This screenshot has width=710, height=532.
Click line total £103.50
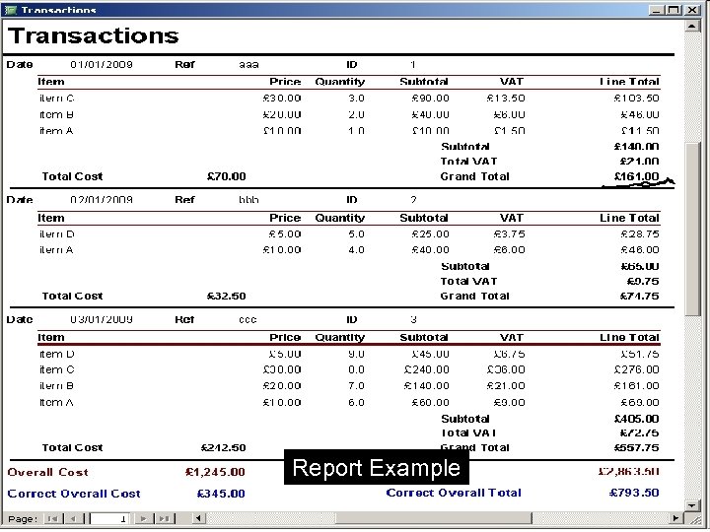coord(637,99)
